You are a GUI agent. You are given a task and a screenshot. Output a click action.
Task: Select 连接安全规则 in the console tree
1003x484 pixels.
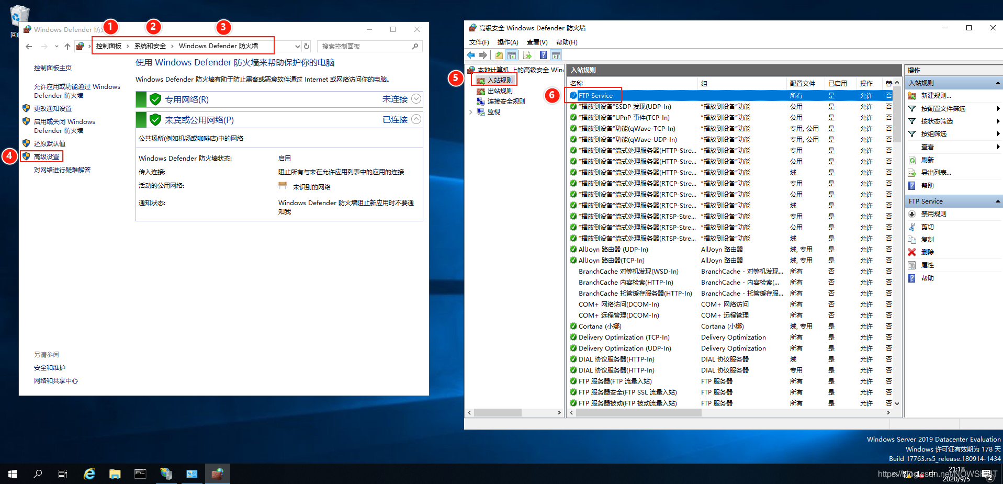506,101
